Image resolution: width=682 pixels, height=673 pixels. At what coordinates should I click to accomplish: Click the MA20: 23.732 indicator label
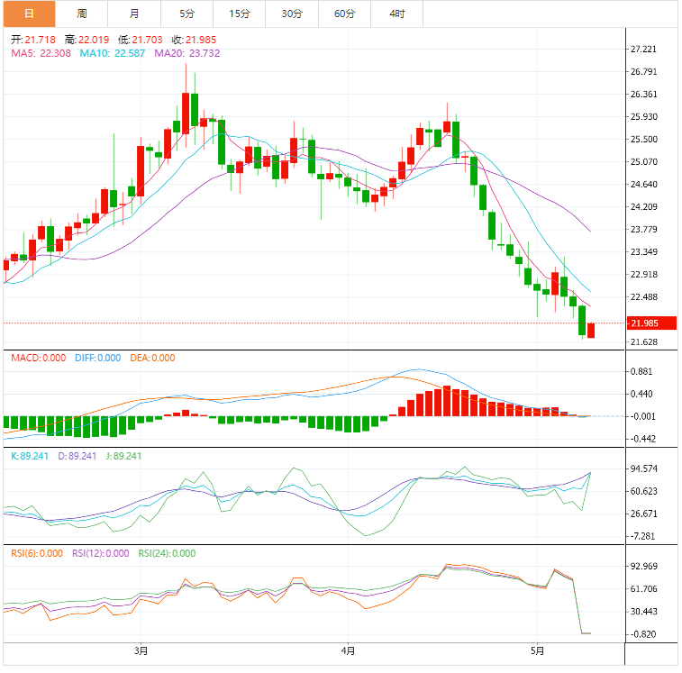pos(187,53)
